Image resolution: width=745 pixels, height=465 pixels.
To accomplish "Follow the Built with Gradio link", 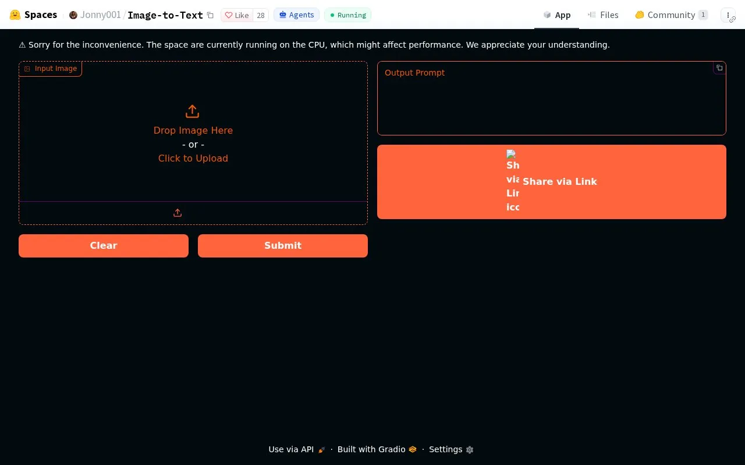I will [x=377, y=449].
